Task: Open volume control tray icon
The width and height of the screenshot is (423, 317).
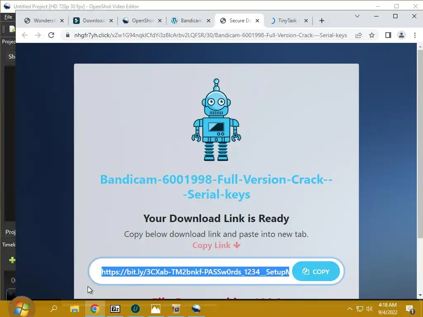Action: click(369, 309)
